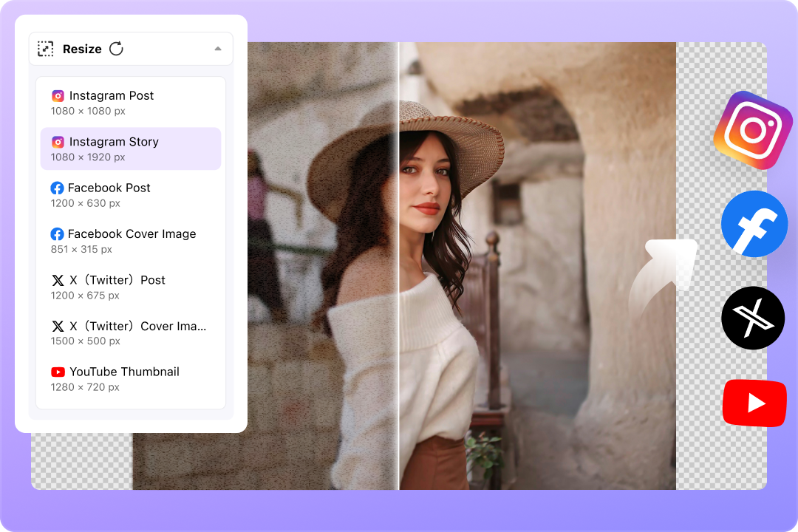This screenshot has width=798, height=532.
Task: Click X logo in X (Twitter) Post row
Action: pos(58,281)
